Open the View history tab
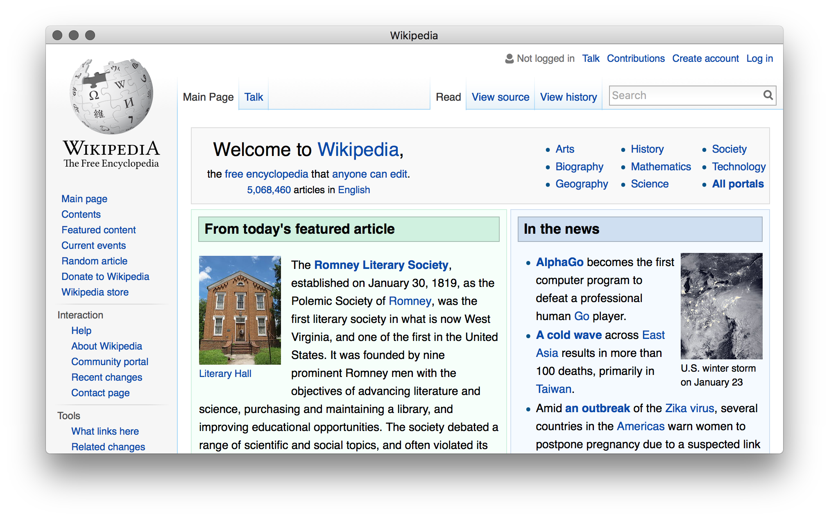 (x=568, y=97)
